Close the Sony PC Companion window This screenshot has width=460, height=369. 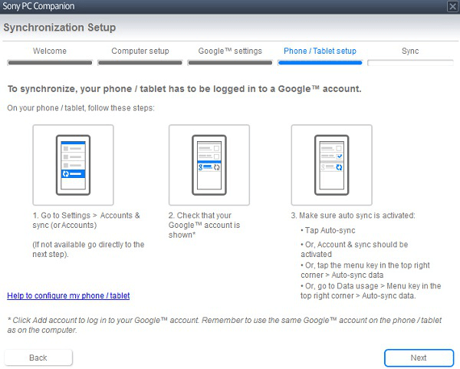click(452, 6)
